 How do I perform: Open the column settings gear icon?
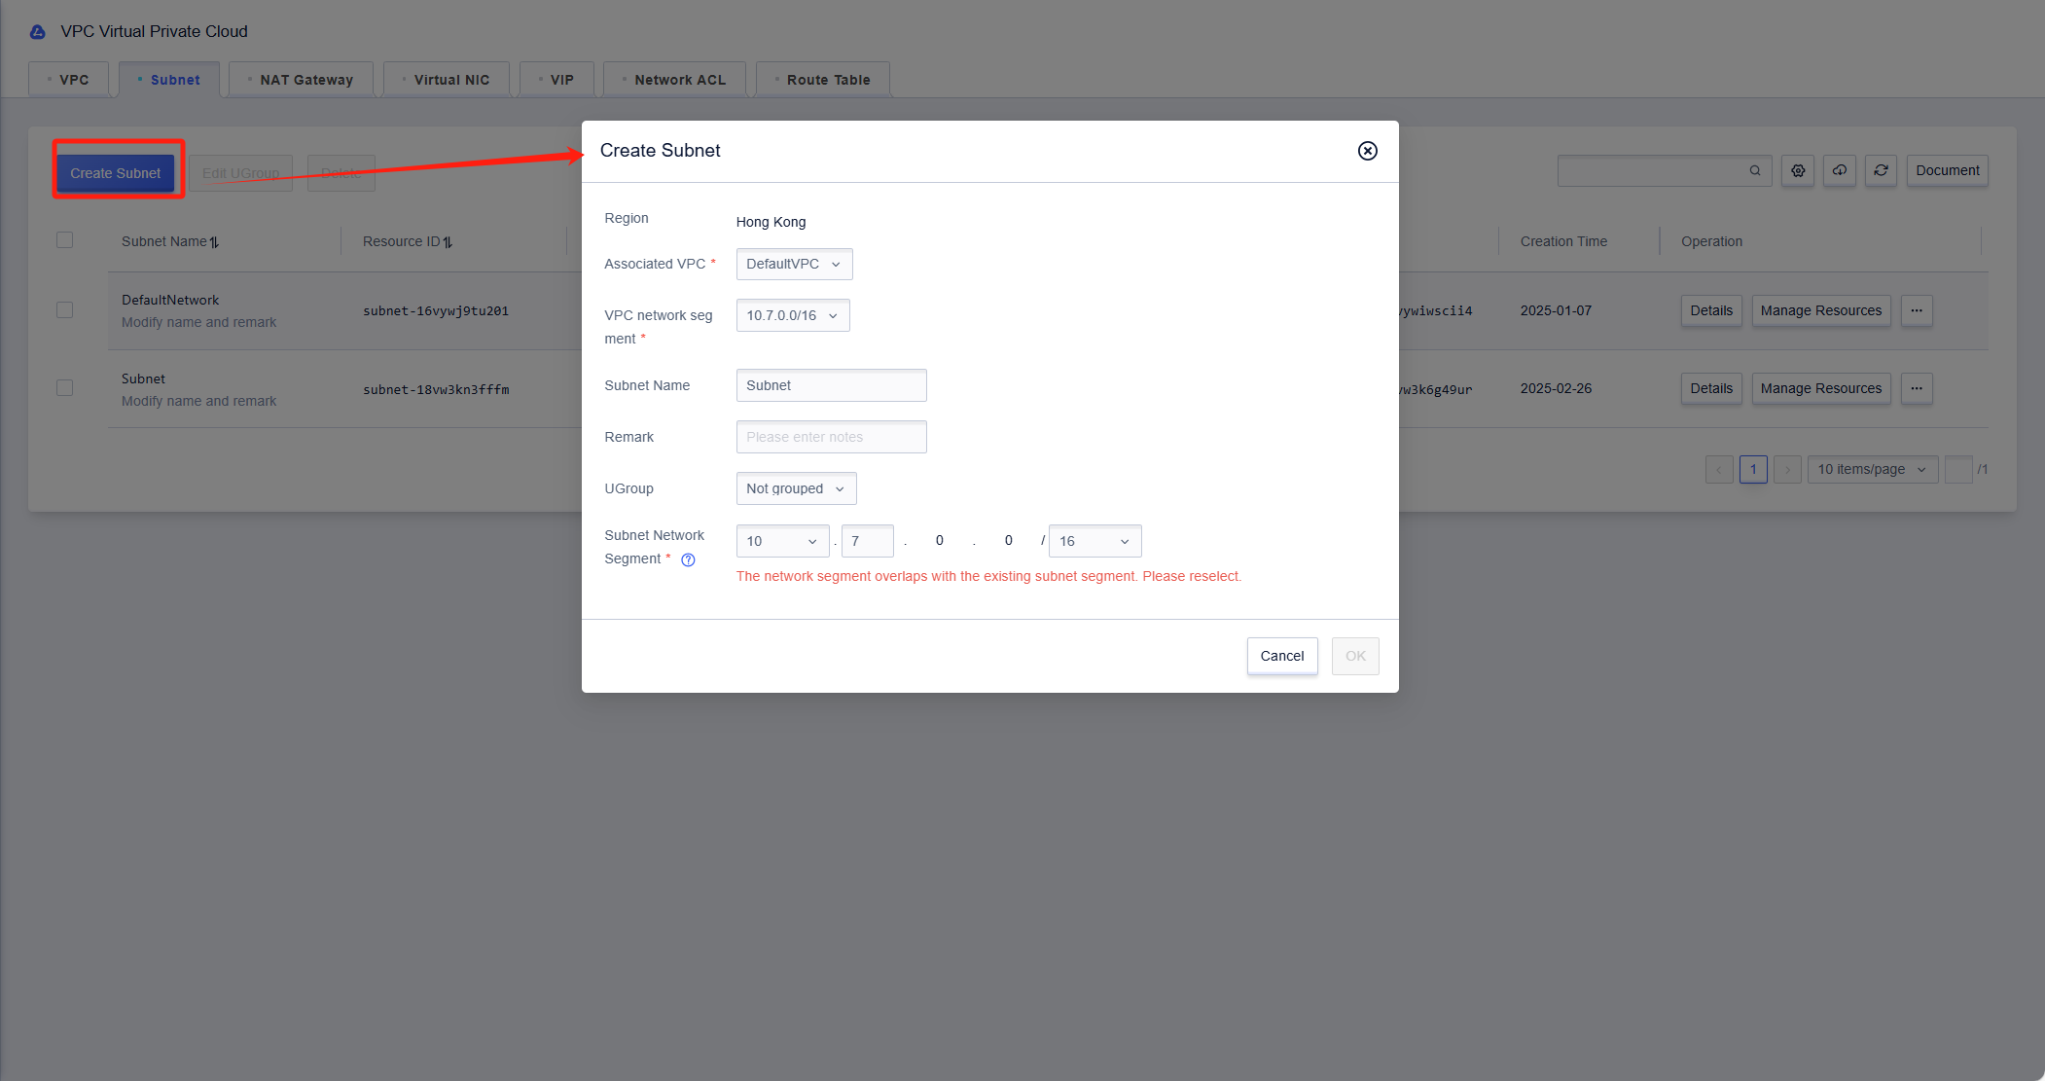point(1798,171)
